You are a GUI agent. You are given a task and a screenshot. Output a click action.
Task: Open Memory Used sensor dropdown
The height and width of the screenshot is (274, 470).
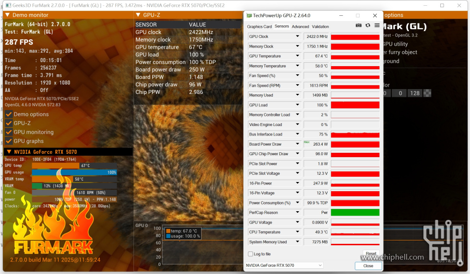coord(297,95)
